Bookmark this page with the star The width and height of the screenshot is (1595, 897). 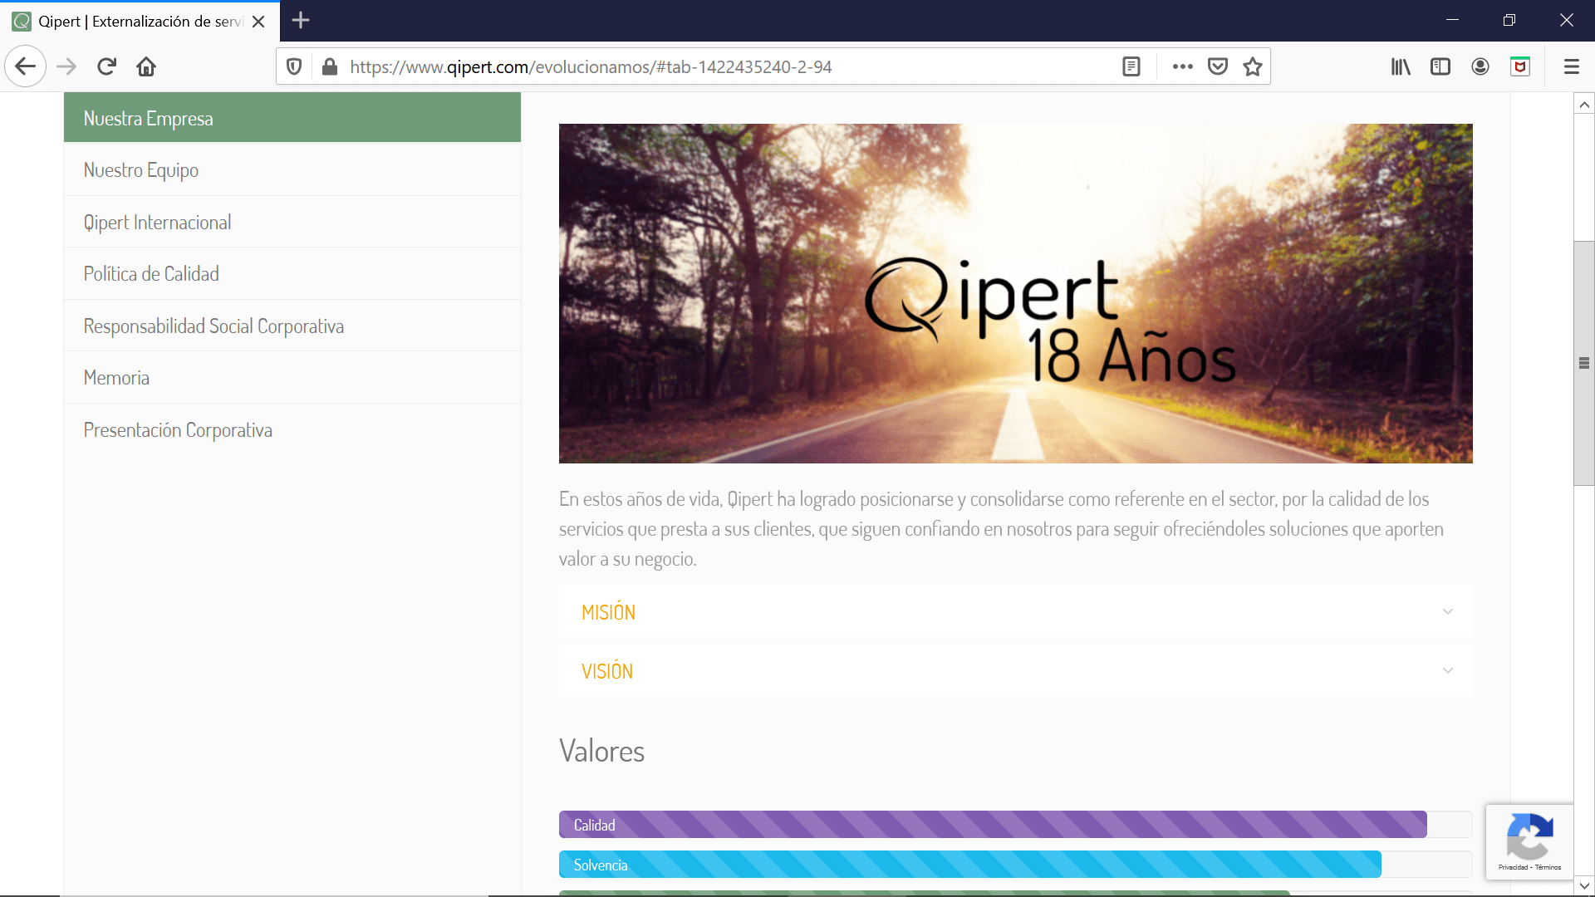click(x=1253, y=66)
